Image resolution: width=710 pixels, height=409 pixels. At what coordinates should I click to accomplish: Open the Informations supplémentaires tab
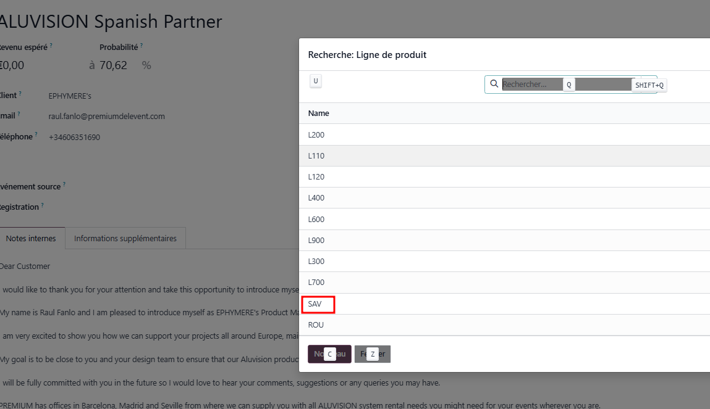point(125,238)
